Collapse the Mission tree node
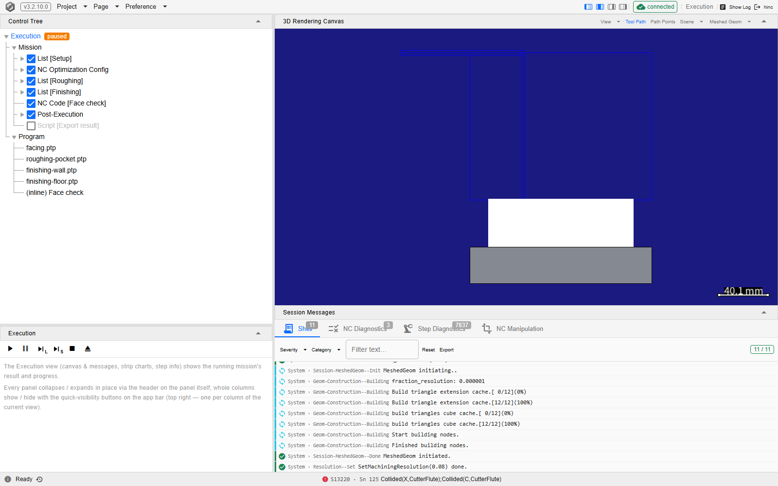This screenshot has width=778, height=486. 14,48
